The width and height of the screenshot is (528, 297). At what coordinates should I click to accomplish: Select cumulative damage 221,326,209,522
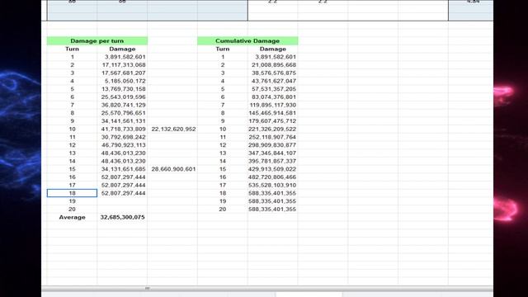tap(273, 129)
